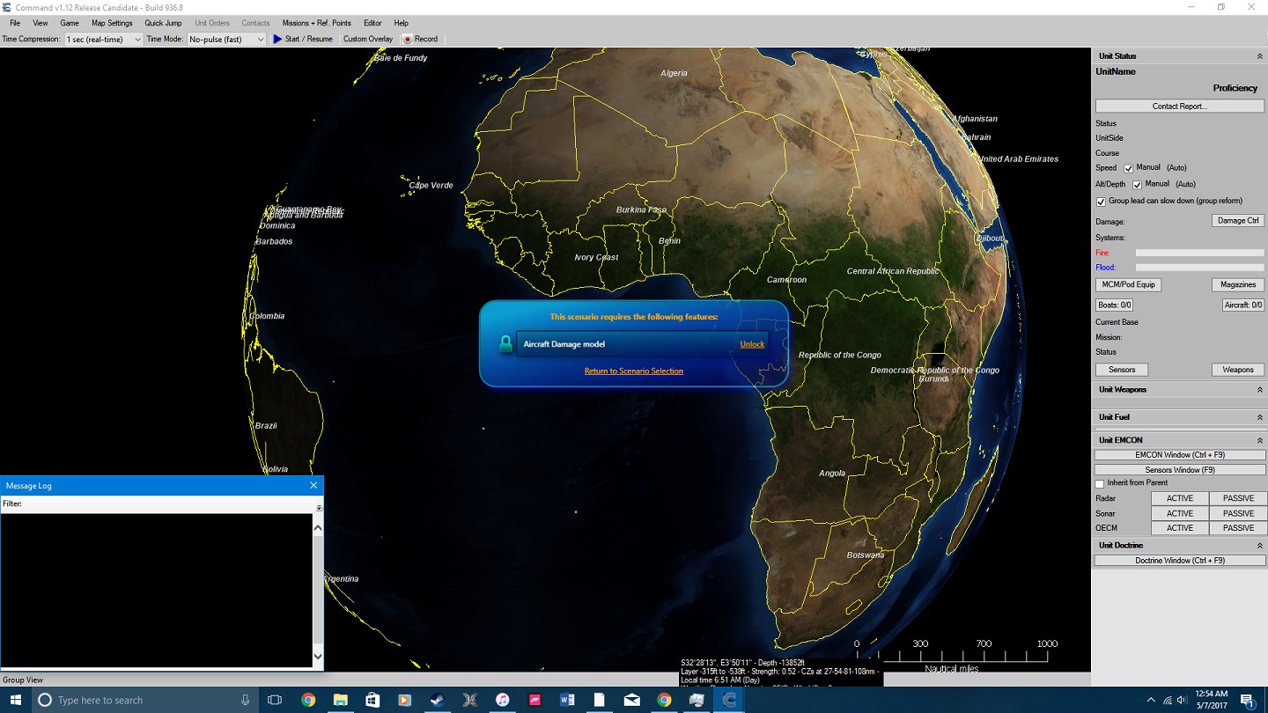
Task: Open the View menu
Action: pos(41,23)
